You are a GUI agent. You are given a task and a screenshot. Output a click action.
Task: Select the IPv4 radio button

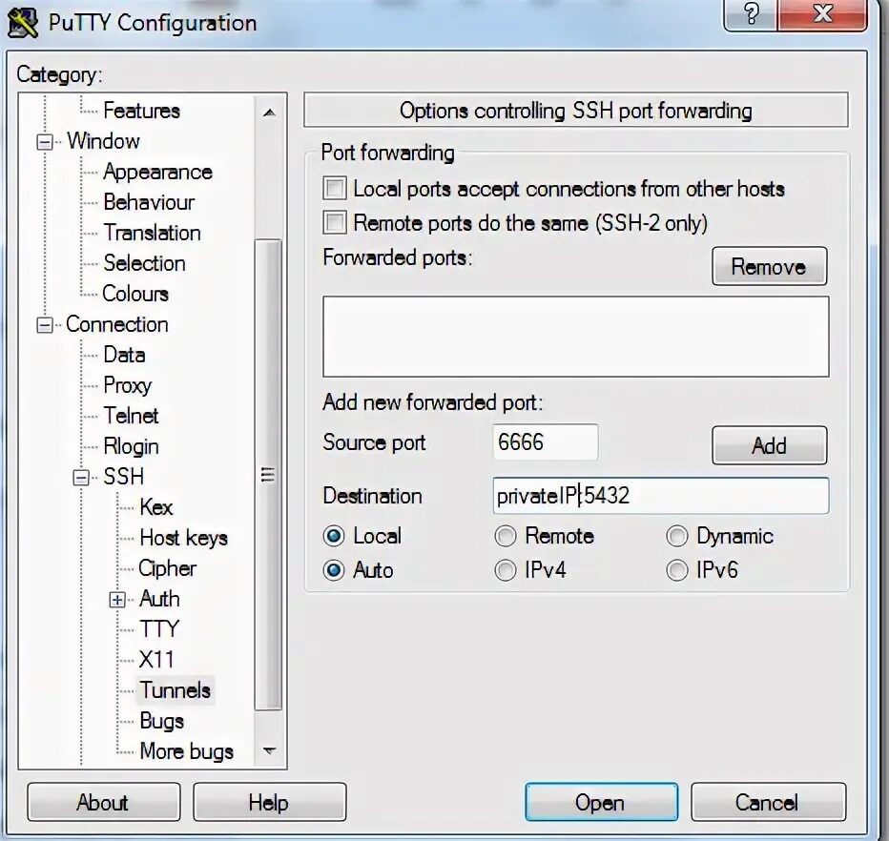(x=506, y=570)
